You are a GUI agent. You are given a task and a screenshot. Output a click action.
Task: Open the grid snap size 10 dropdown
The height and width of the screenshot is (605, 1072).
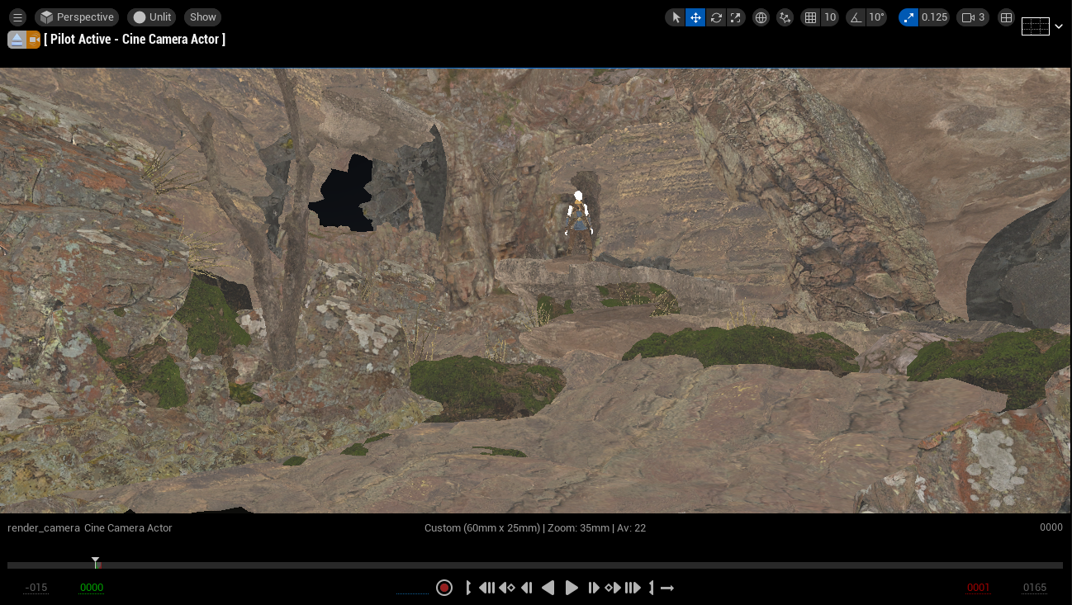tap(830, 17)
